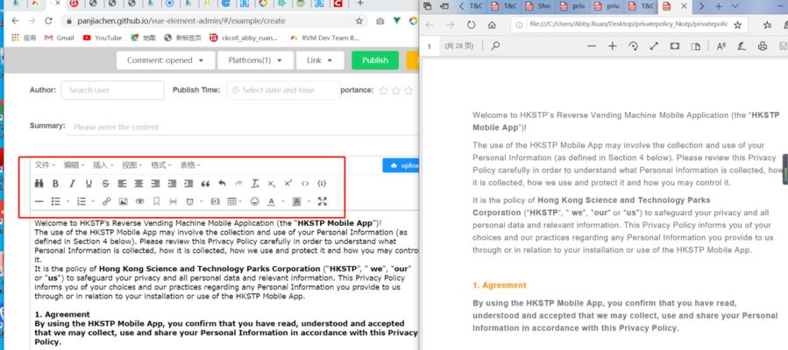Toggle fullscreen mode in the editor
The image size is (788, 350).
[x=323, y=201]
